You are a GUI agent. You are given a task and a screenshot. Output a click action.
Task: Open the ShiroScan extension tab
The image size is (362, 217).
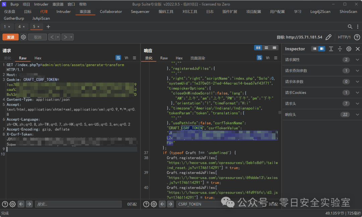click(348, 11)
